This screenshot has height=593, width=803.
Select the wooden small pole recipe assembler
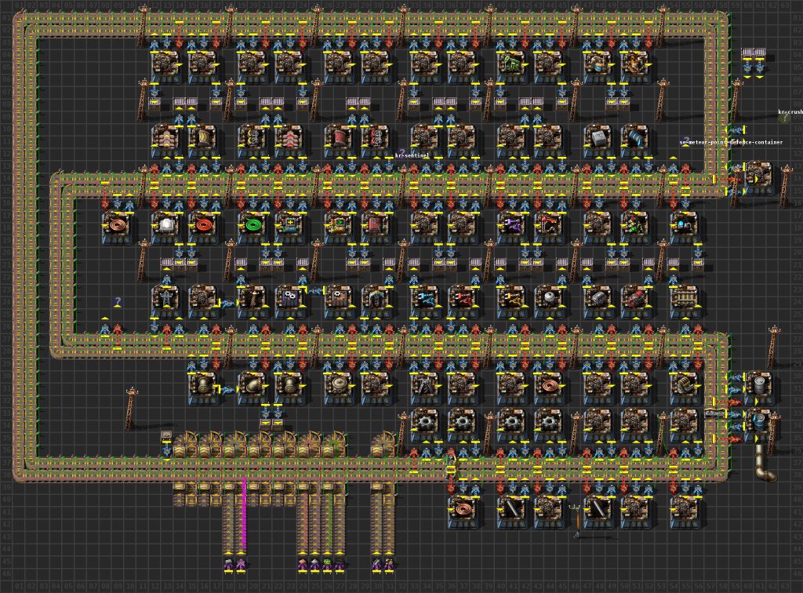point(253,300)
